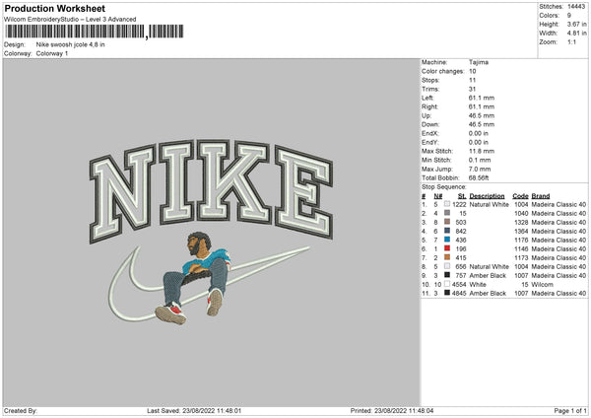Click design name 'Nike swoosh jcole 4,8 in'
591x418 pixels.
tap(71, 44)
